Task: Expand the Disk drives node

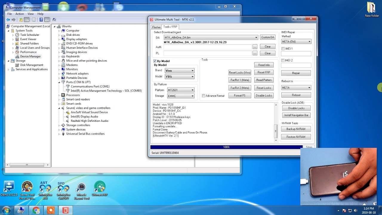Action: click(59, 35)
